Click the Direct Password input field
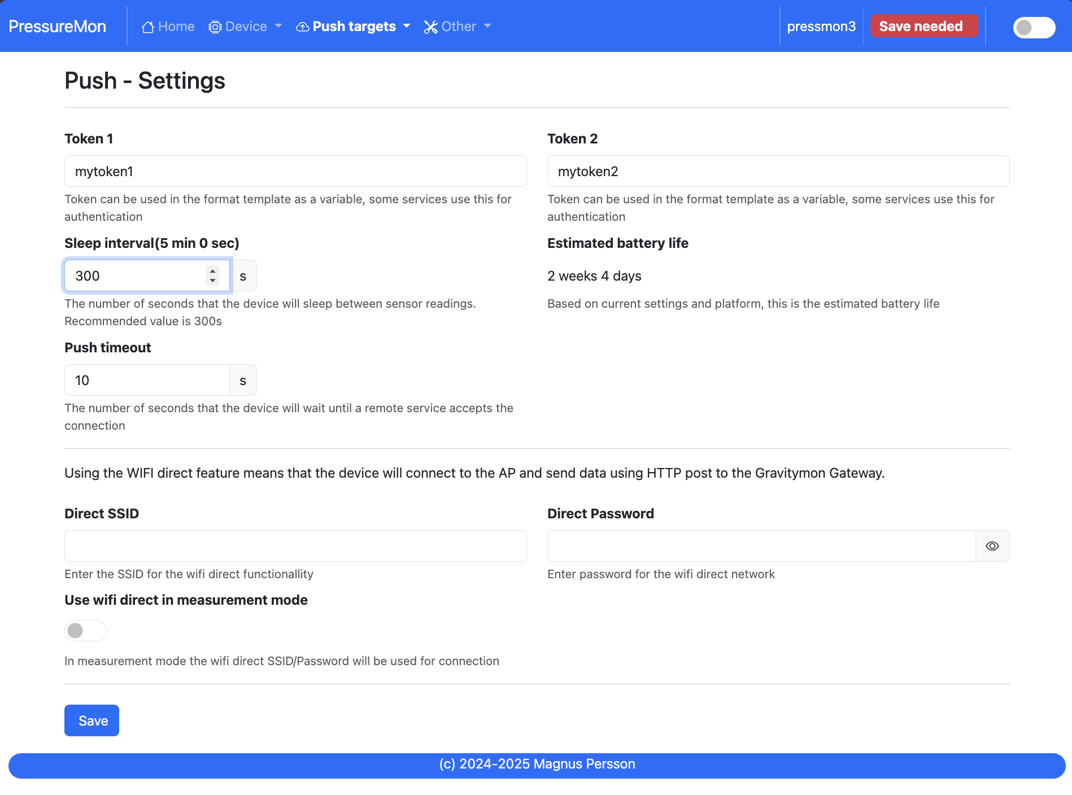The width and height of the screenshot is (1072, 795). 761,546
